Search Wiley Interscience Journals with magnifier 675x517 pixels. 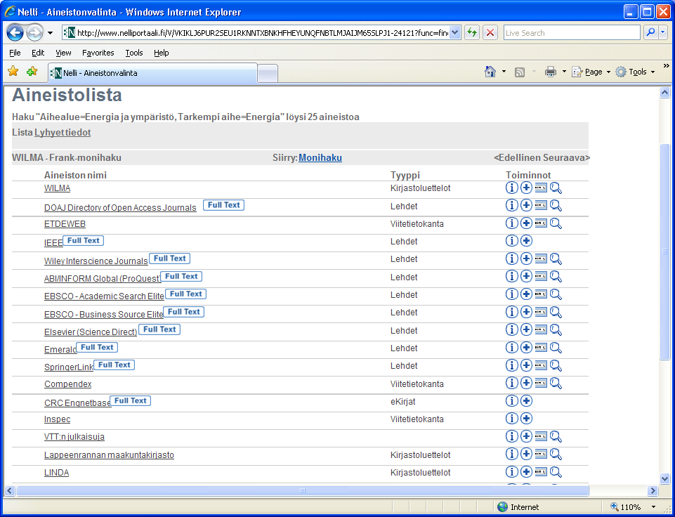click(556, 258)
